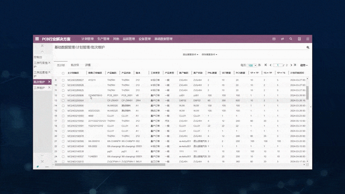
Task: Tick the checkbox for row 9
Action: click(x=63, y=80)
